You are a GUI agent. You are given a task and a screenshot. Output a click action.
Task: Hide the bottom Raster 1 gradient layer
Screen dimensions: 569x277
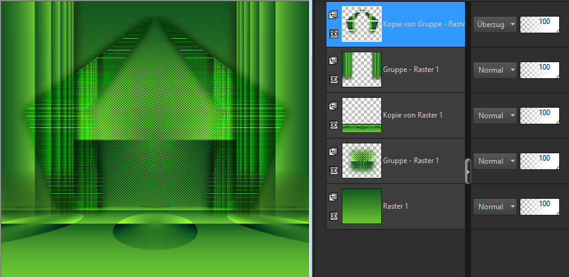334,216
